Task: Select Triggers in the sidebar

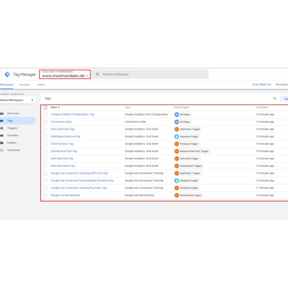Action: click(12, 128)
